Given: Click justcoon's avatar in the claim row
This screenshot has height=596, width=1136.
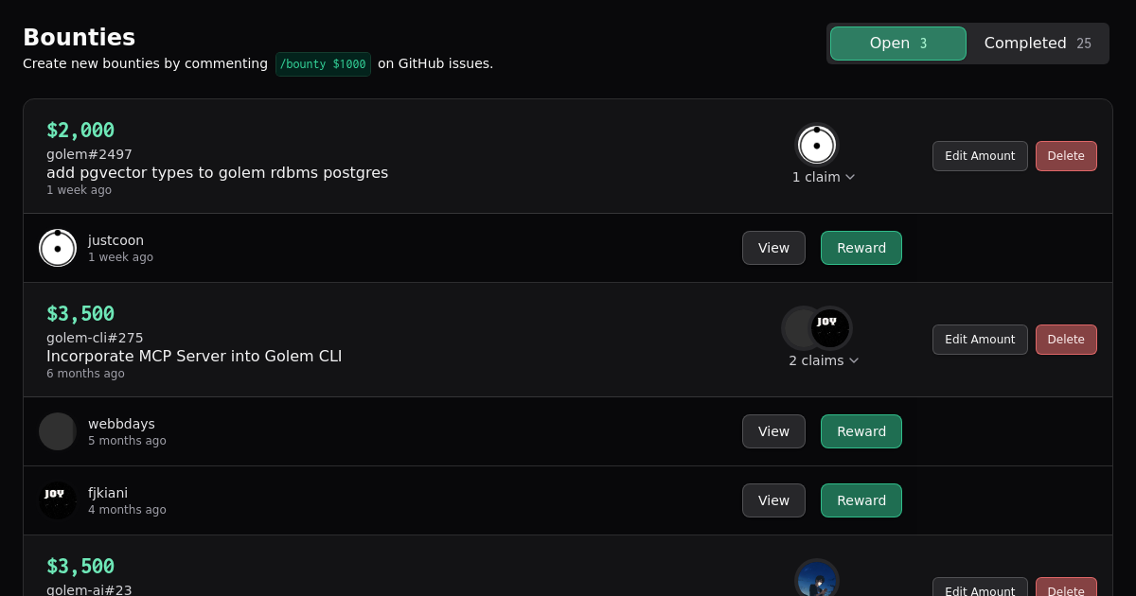Looking at the screenshot, I should coord(58,248).
